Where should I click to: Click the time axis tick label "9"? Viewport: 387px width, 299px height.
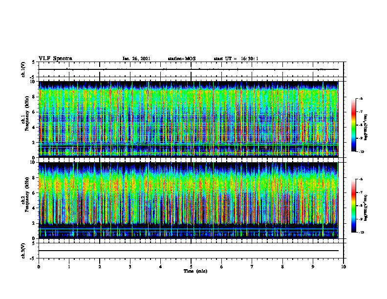[x=313, y=267]
